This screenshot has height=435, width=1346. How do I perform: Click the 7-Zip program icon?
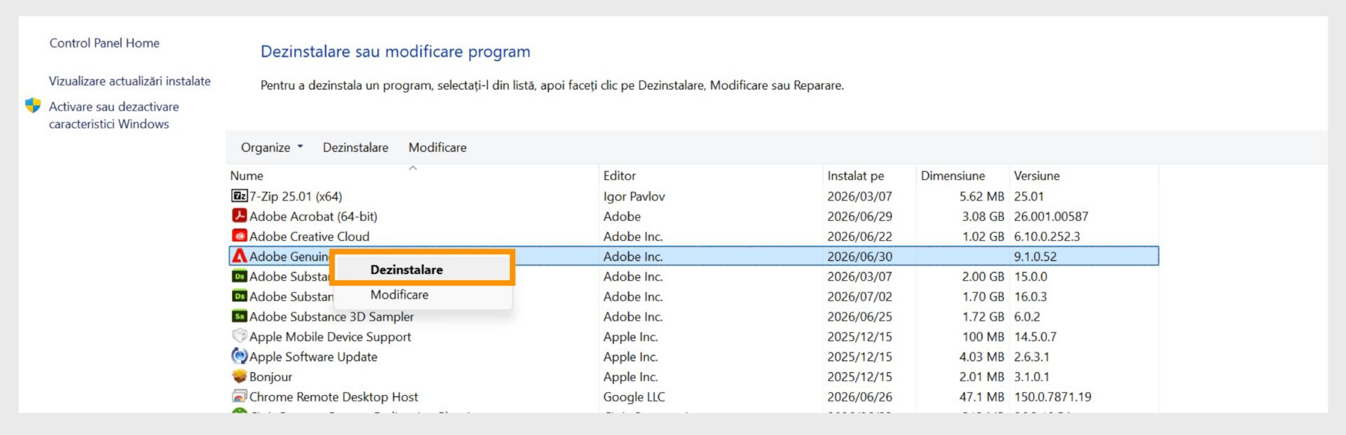coord(239,196)
